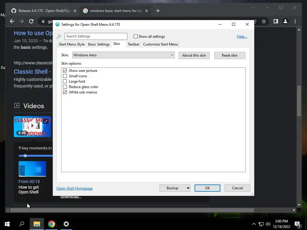
Task: Open the Help... link
Action: 242,37
